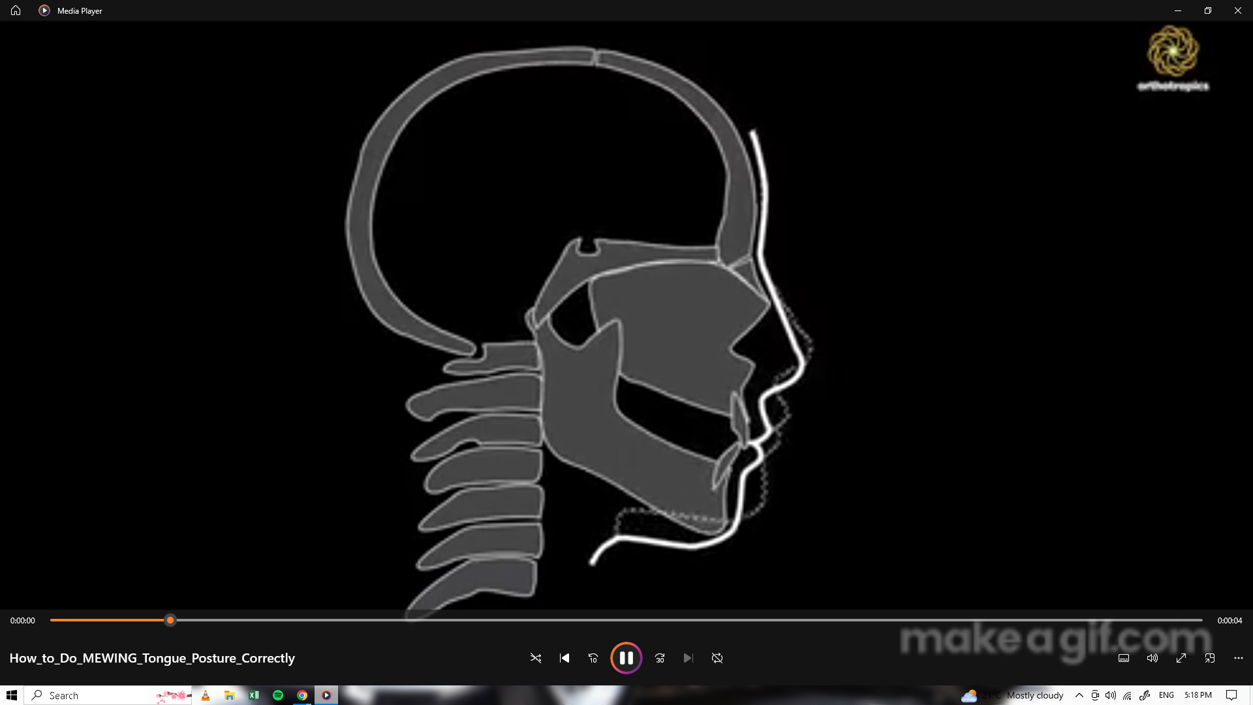Screen dimensions: 1253x705
Task: Open Spotify from the taskbar
Action: [278, 695]
